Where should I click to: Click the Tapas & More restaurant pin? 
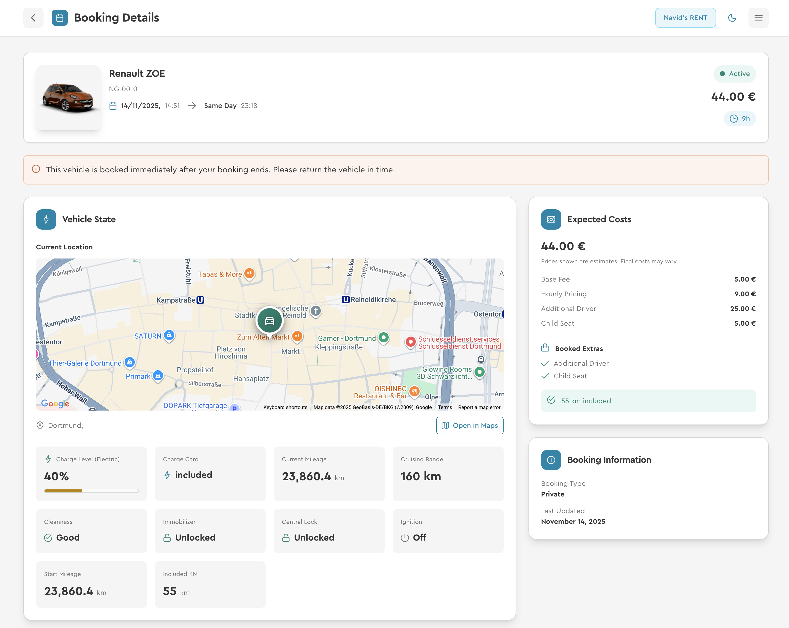tap(249, 273)
